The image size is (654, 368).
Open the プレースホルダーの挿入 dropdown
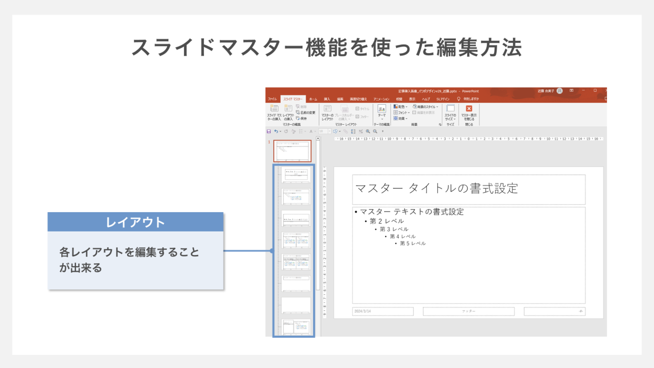point(344,113)
